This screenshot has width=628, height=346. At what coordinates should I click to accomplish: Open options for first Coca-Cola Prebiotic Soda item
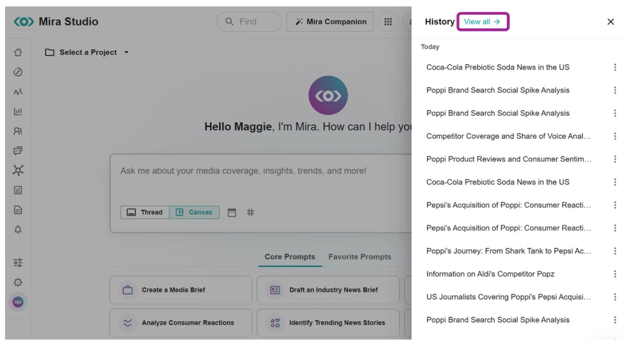(x=615, y=67)
